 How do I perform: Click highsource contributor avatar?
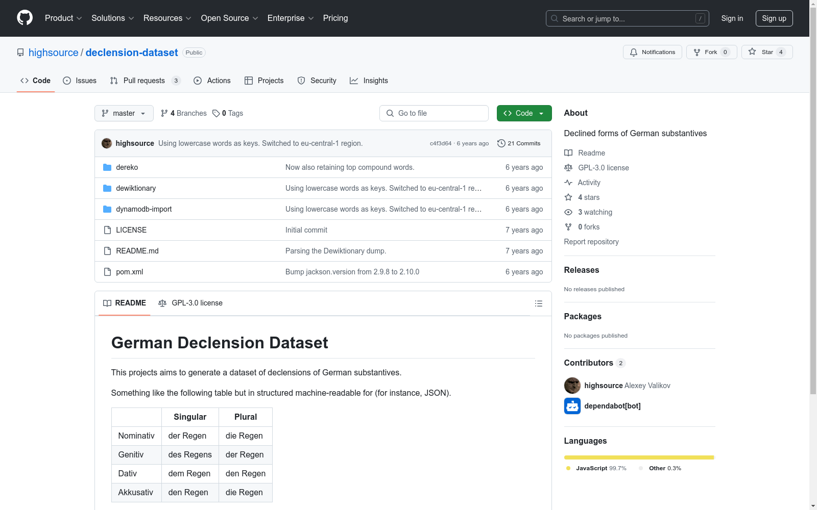click(572, 386)
